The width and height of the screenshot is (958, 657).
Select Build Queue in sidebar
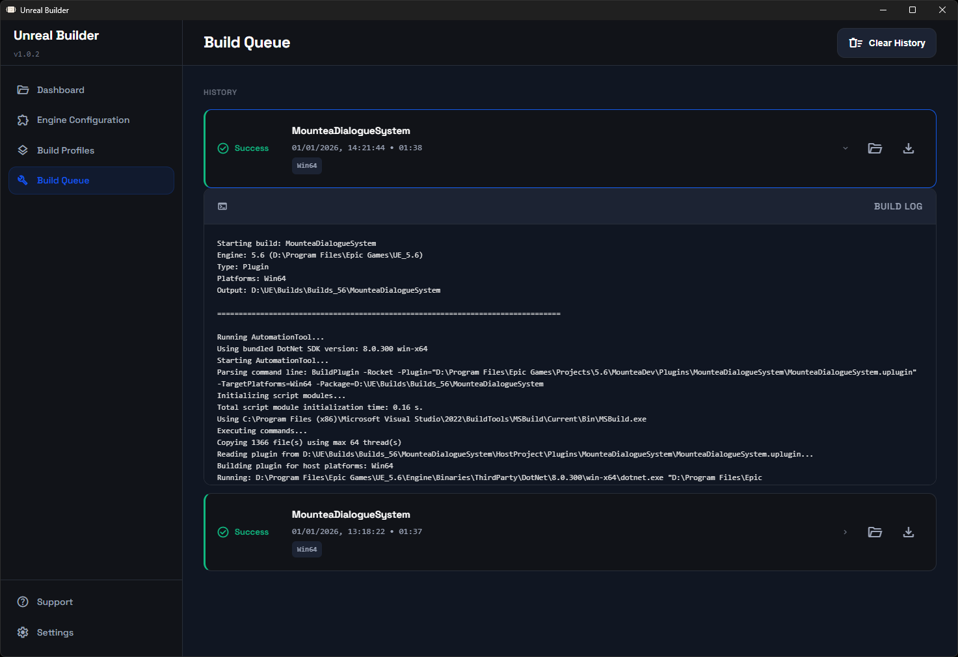point(91,180)
